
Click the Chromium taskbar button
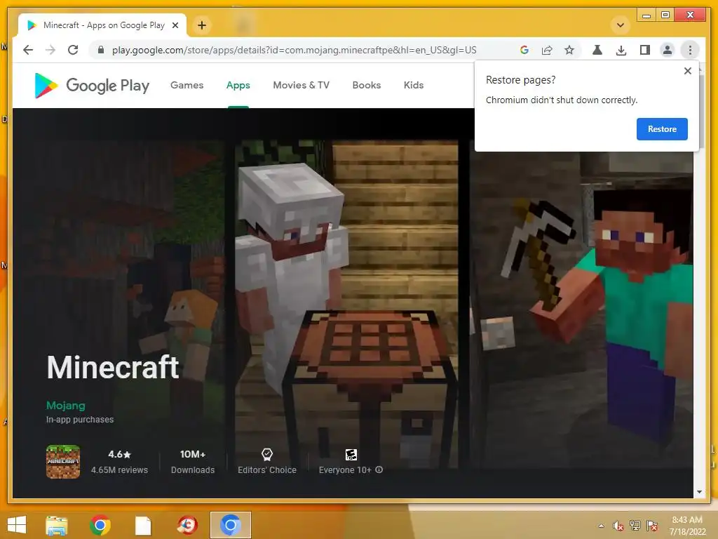pyautogui.click(x=230, y=525)
